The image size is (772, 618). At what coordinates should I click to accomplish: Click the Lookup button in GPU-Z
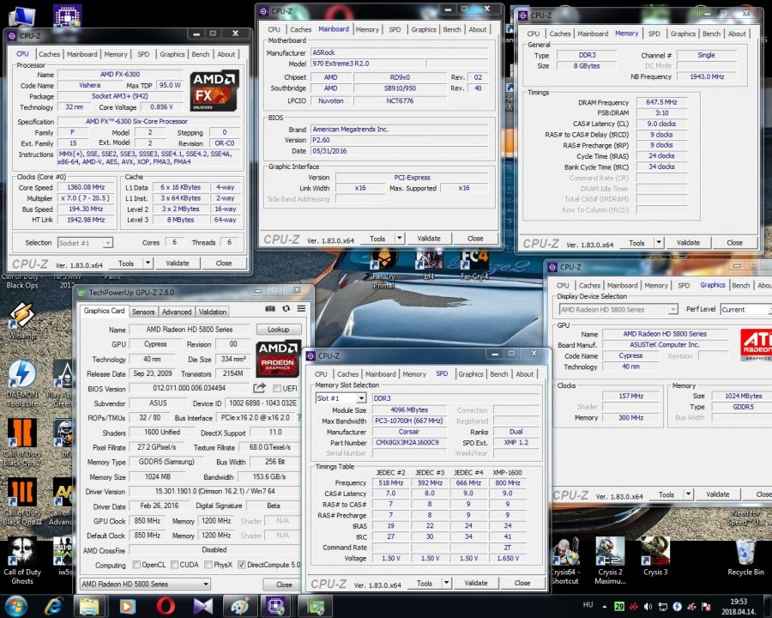278,330
